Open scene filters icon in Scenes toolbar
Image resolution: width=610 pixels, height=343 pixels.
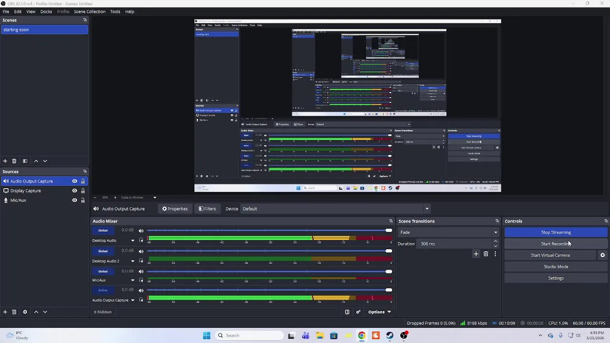tap(25, 161)
